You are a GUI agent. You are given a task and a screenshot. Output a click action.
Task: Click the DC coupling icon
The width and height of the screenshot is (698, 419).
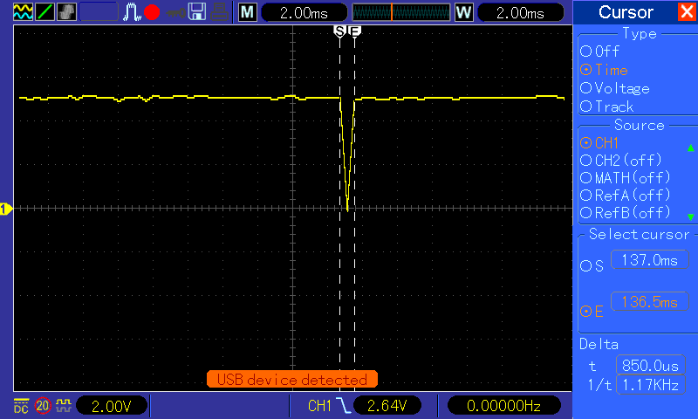21,406
